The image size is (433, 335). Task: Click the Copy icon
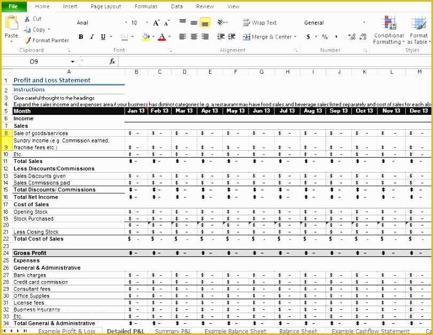[x=27, y=29]
